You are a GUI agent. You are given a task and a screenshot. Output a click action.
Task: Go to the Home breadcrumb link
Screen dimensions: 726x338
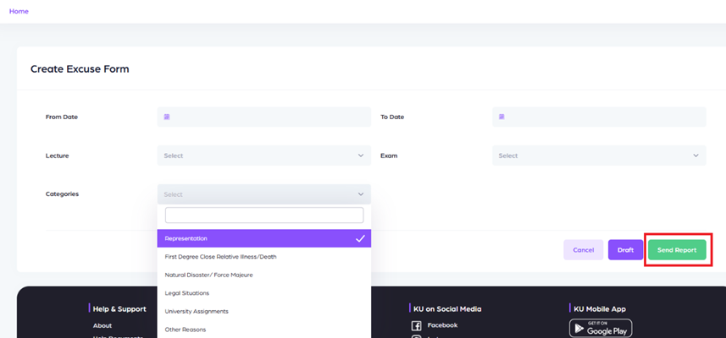(19, 11)
